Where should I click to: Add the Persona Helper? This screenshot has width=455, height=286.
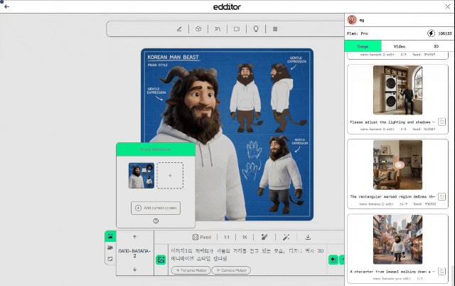(x=191, y=270)
